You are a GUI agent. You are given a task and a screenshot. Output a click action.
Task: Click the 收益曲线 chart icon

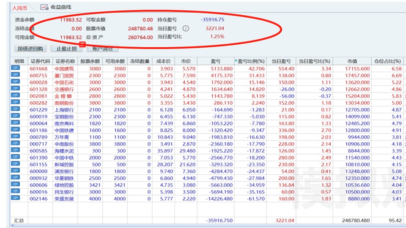[44, 7]
